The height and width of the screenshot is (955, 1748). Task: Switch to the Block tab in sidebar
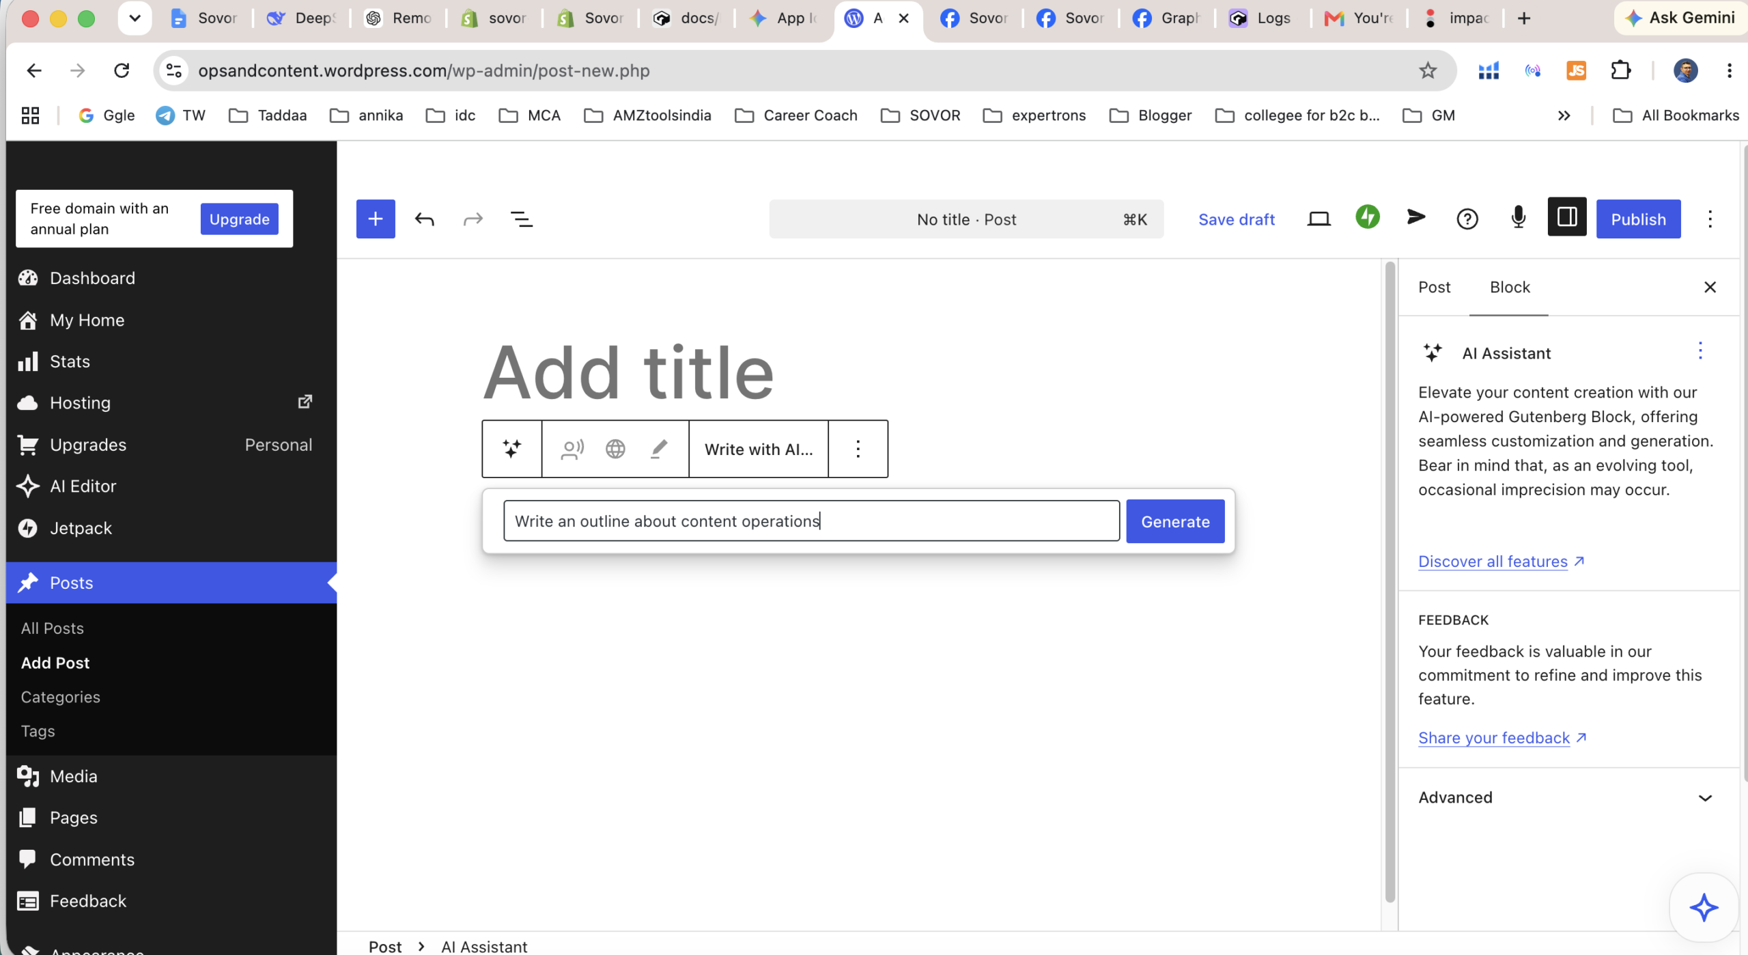(x=1510, y=287)
